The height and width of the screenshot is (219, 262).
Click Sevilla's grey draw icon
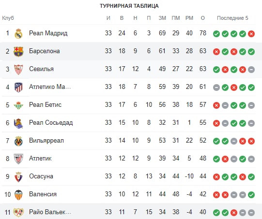click(251, 70)
